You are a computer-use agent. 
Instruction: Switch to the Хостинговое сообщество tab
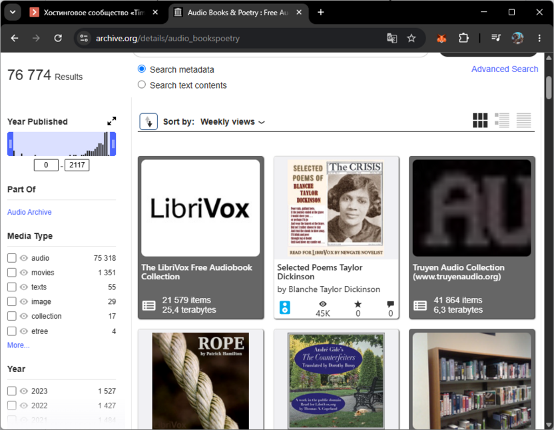[95, 13]
